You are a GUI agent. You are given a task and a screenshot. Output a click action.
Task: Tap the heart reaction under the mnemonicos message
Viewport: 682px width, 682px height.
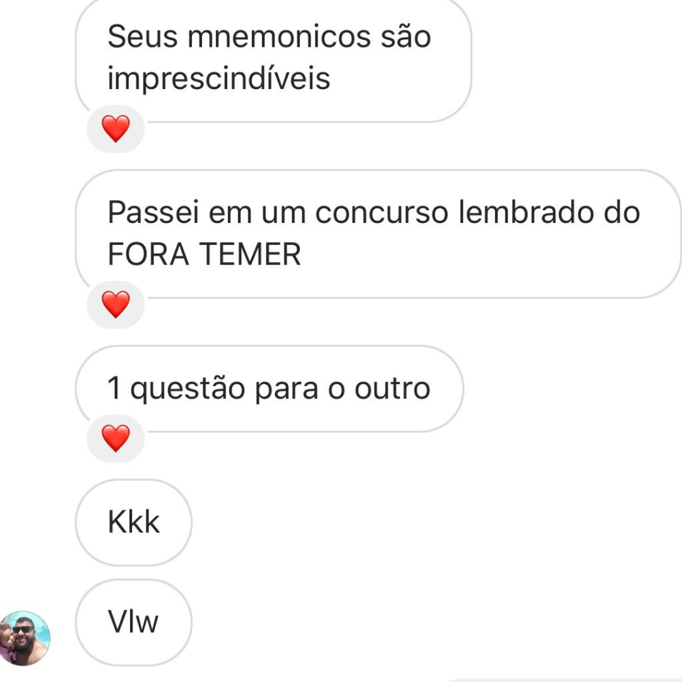coord(116,129)
